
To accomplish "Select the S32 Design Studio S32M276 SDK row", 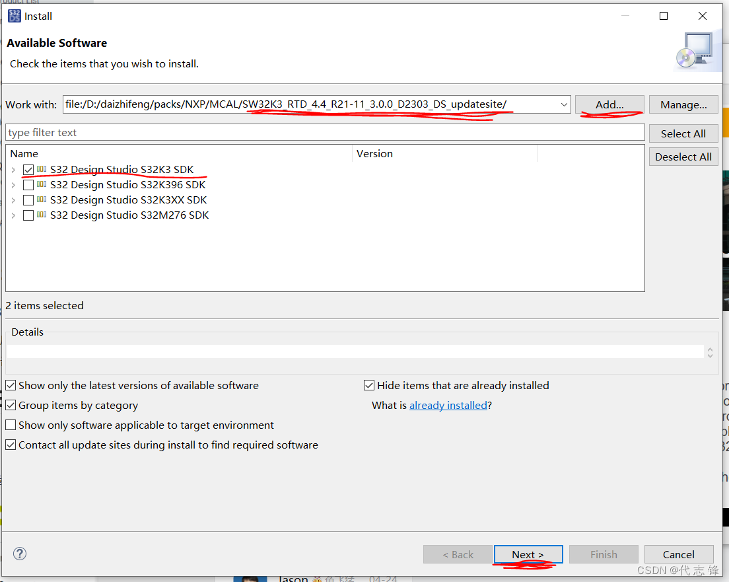I will 129,215.
